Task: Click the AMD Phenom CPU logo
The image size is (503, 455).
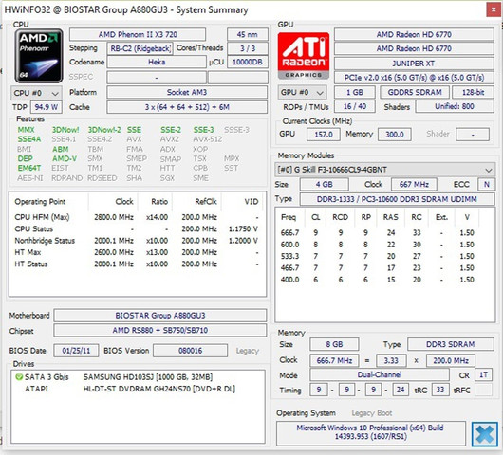Action: click(39, 56)
